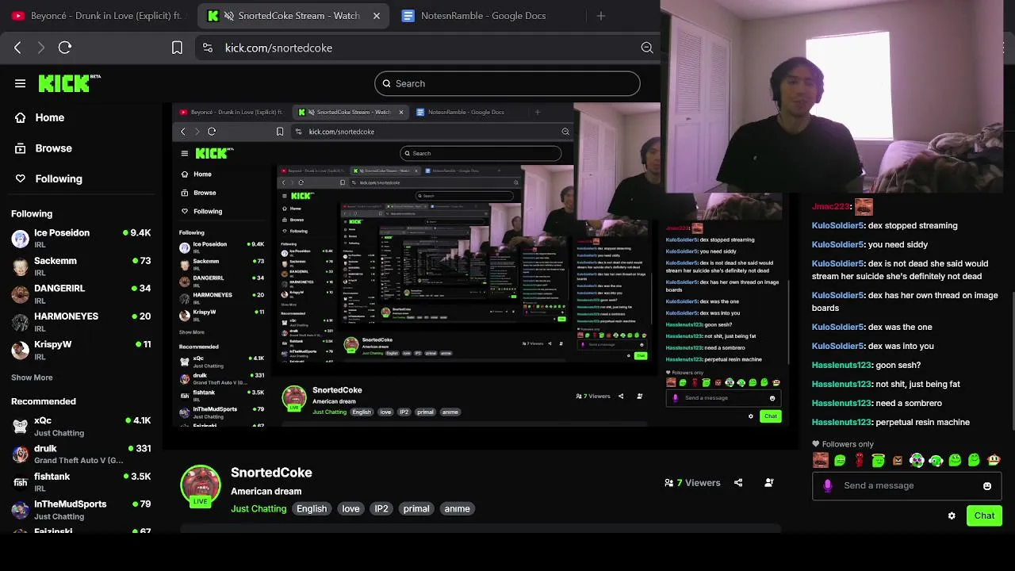This screenshot has height=571, width=1015.
Task: Close the SnortedCoke Stream tab
Action: [377, 16]
